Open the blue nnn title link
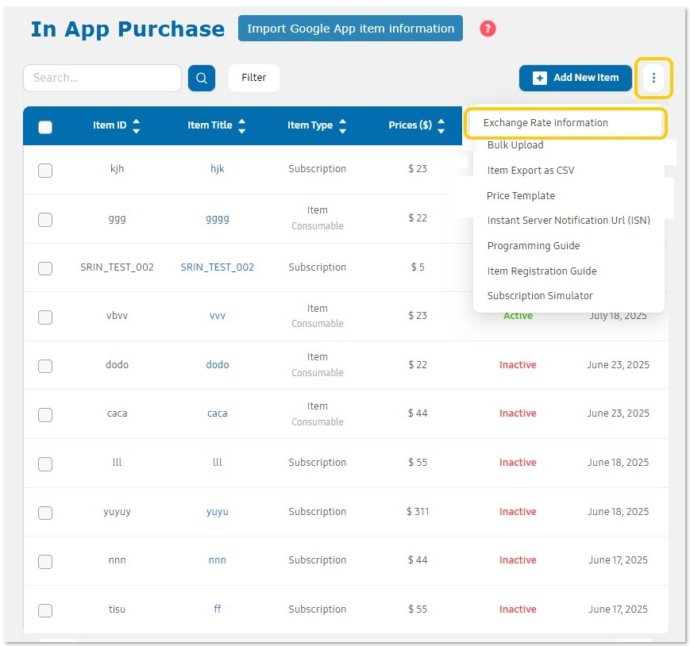 click(218, 560)
